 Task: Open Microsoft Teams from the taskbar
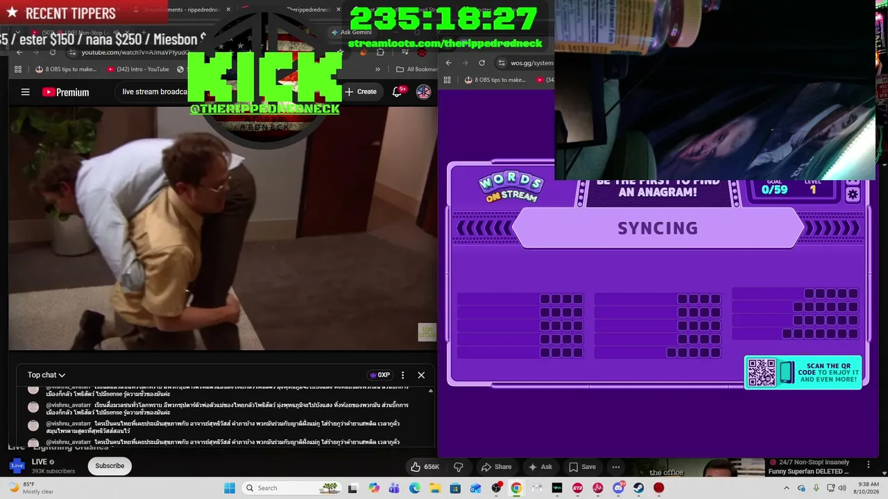[x=395, y=488]
